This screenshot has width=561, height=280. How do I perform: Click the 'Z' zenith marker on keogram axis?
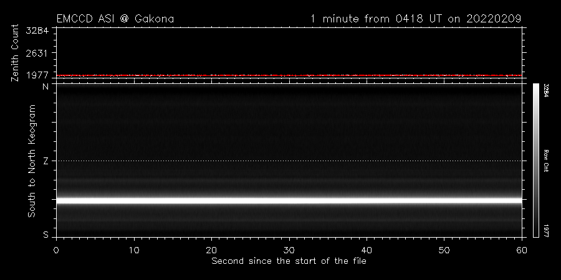point(46,161)
